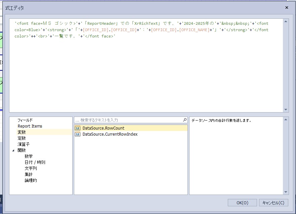Image resolution: width=296 pixels, height=214 pixels.
Task: Collapse the 関数 tree node
Action: 13,150
